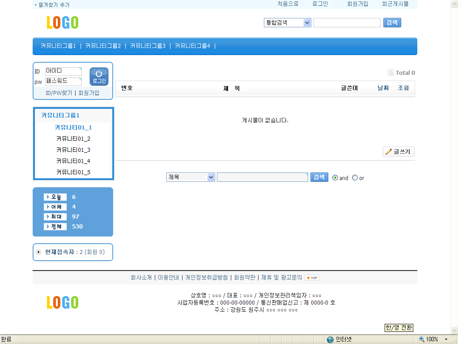Click the orange TOP icon in footer

(312, 278)
